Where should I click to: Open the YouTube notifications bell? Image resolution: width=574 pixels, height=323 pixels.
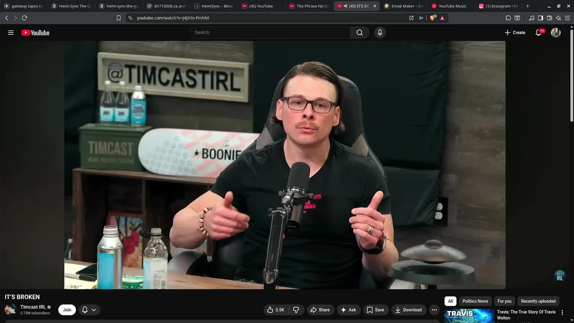(539, 33)
